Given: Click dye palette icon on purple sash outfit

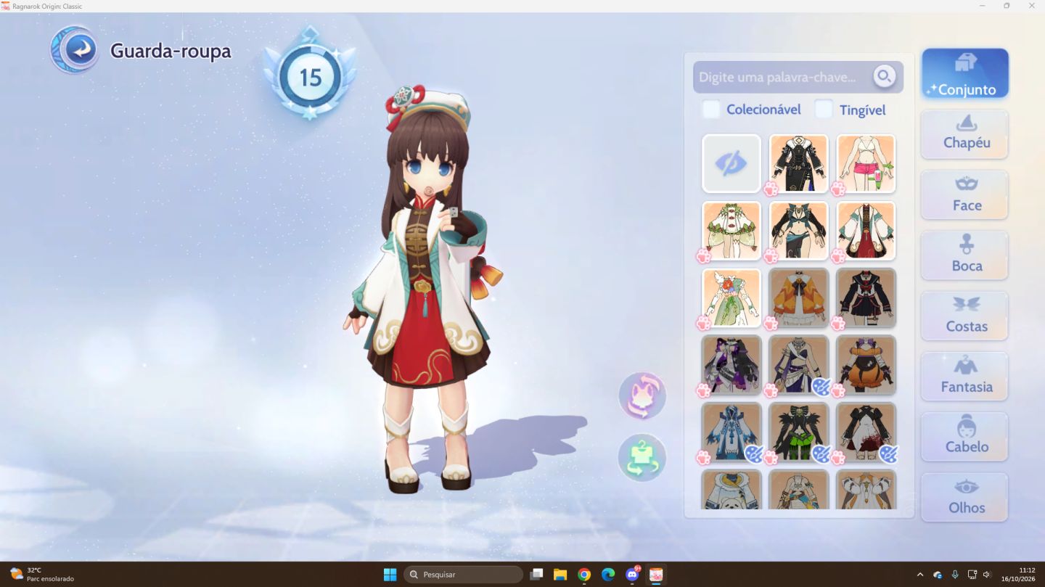Looking at the screenshot, I should [821, 387].
